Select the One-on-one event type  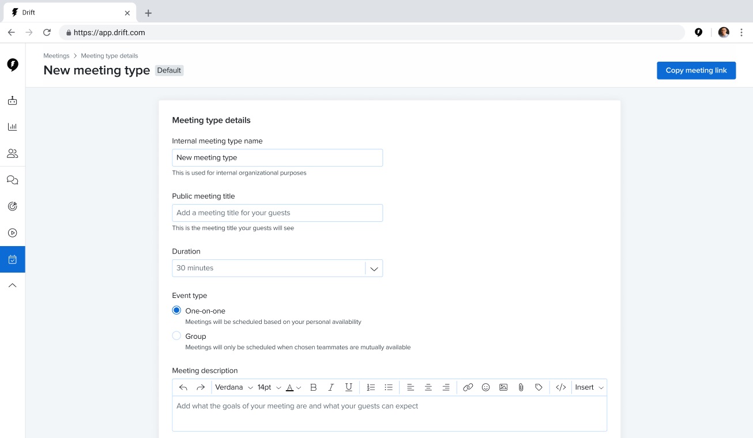click(176, 310)
